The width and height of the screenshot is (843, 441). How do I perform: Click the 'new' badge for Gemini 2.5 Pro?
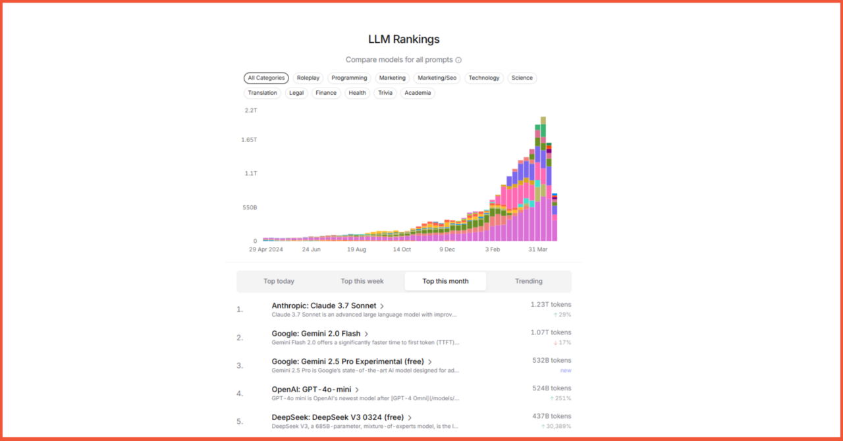point(566,371)
